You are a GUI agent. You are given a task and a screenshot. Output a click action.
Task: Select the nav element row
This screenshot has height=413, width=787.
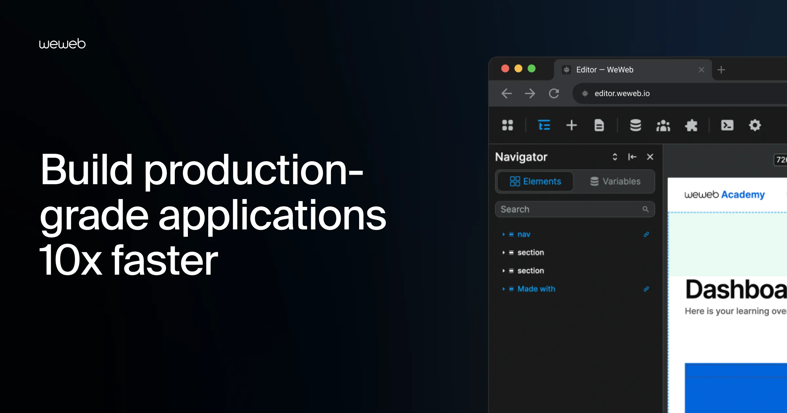point(575,234)
